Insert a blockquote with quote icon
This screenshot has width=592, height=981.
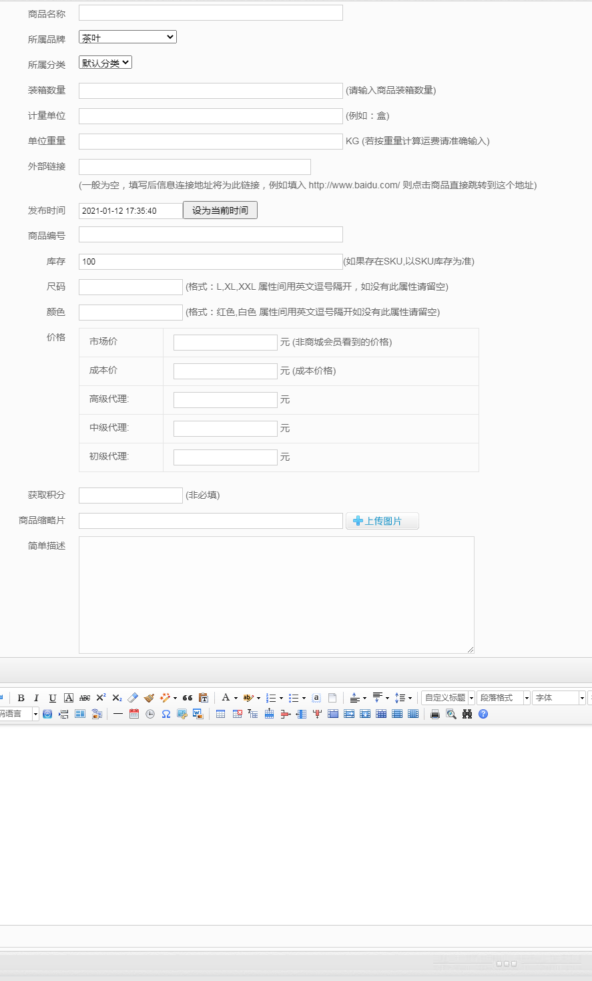coord(188,698)
